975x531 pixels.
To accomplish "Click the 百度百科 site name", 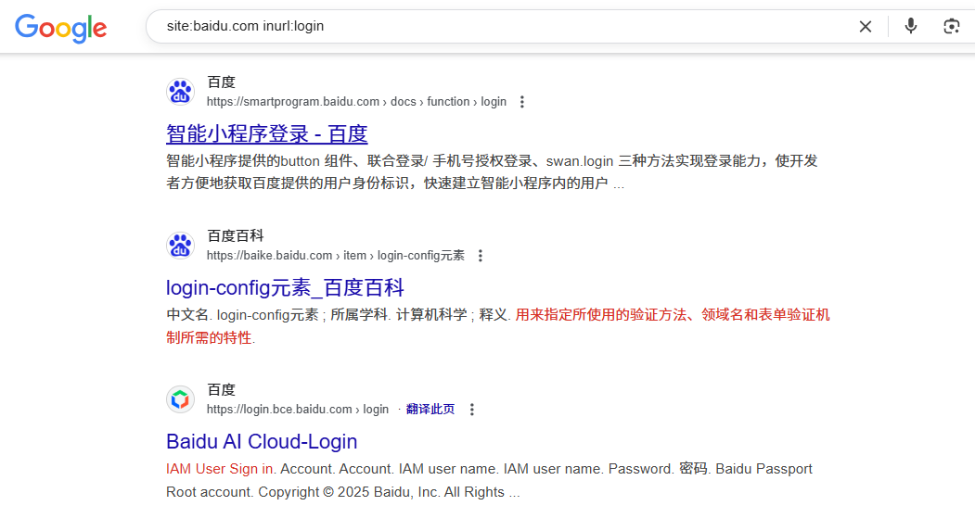I will [235, 236].
